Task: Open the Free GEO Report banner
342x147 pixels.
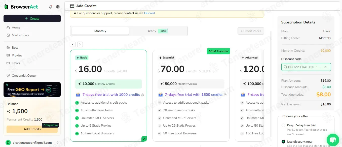Action: [x=32, y=90]
